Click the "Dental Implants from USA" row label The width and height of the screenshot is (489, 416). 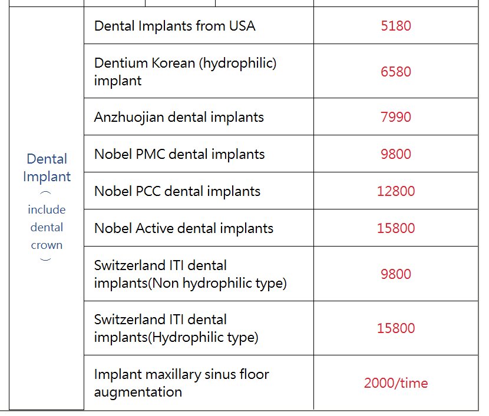[175, 26]
